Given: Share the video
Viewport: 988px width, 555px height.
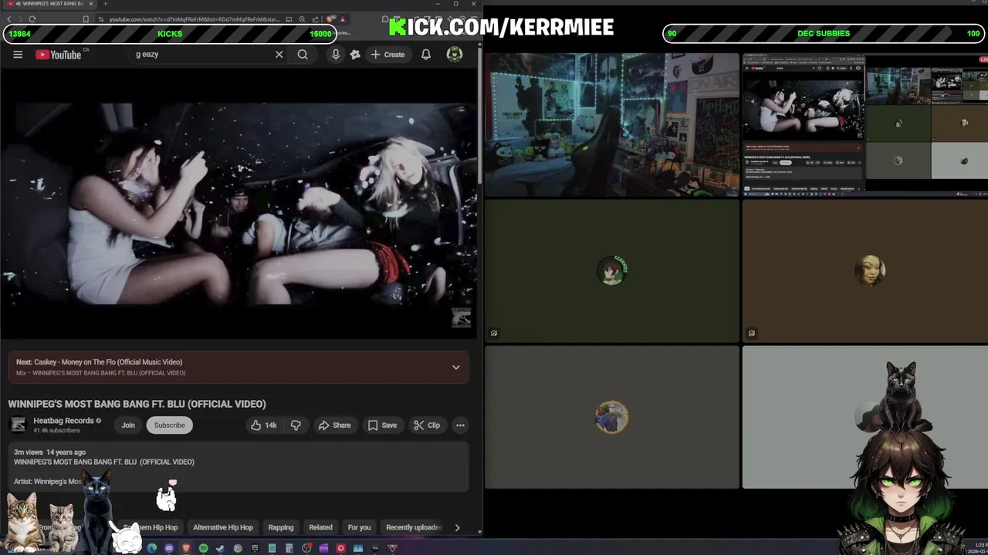Looking at the screenshot, I should [334, 425].
